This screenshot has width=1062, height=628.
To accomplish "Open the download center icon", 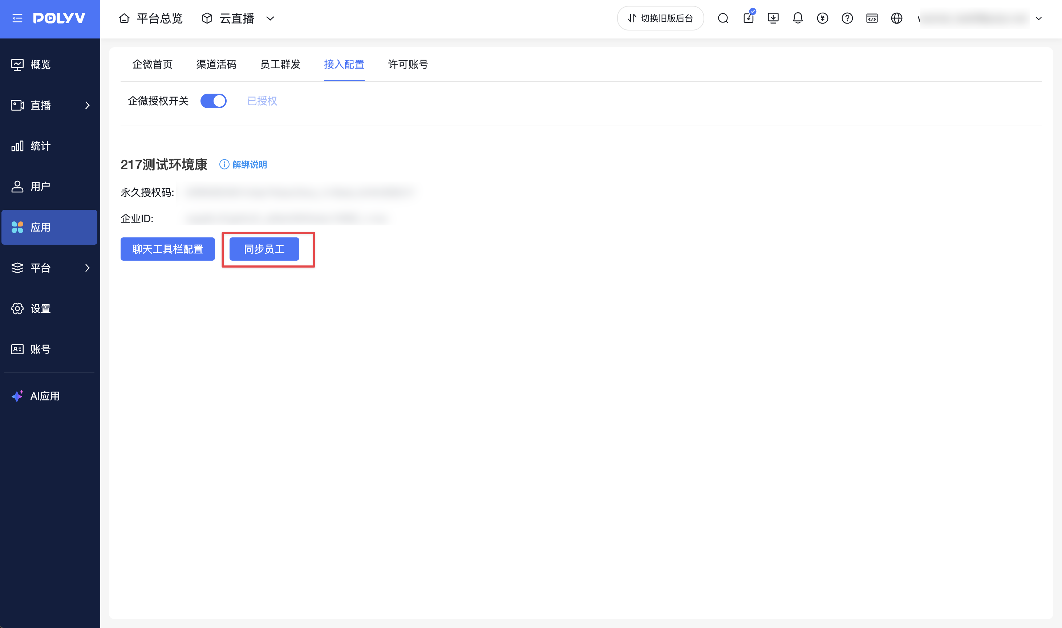I will (x=773, y=18).
